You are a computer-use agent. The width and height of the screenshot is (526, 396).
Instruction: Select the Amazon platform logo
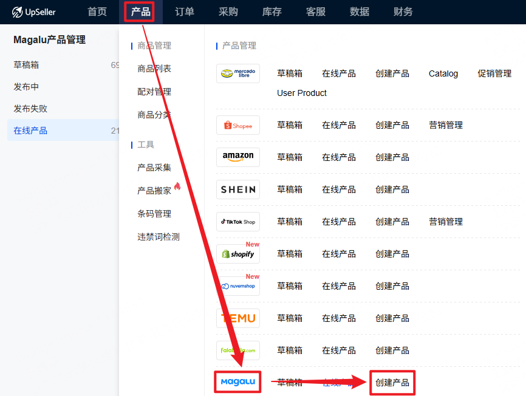click(x=238, y=157)
